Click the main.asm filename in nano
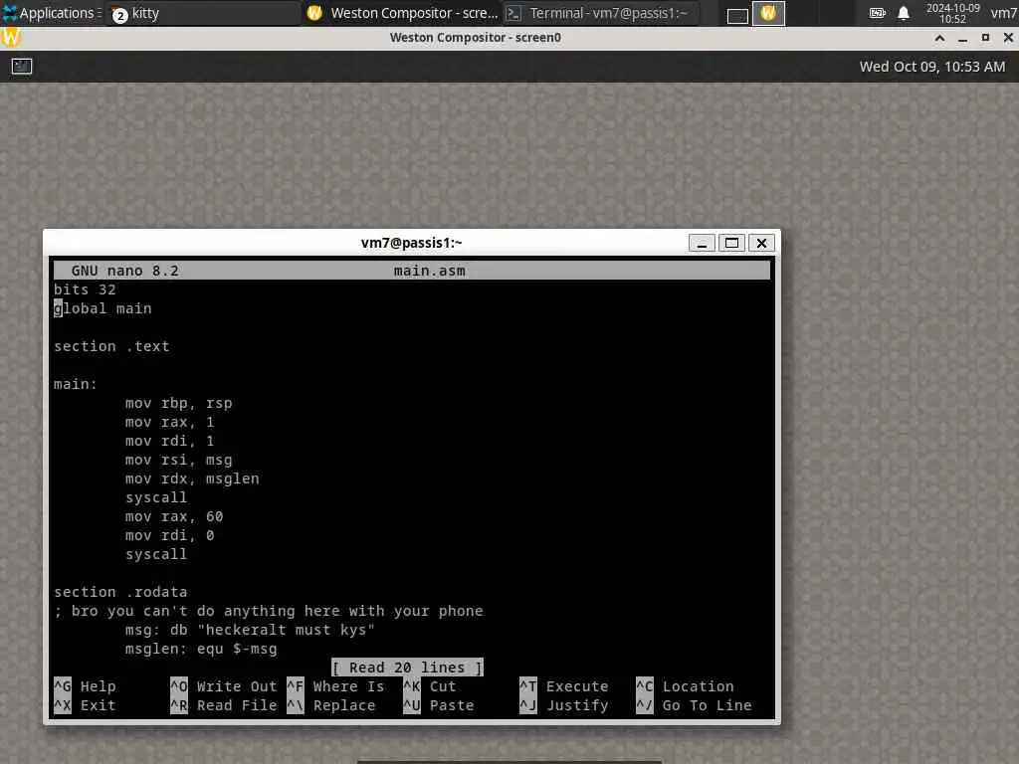Image resolution: width=1019 pixels, height=764 pixels. 430,271
